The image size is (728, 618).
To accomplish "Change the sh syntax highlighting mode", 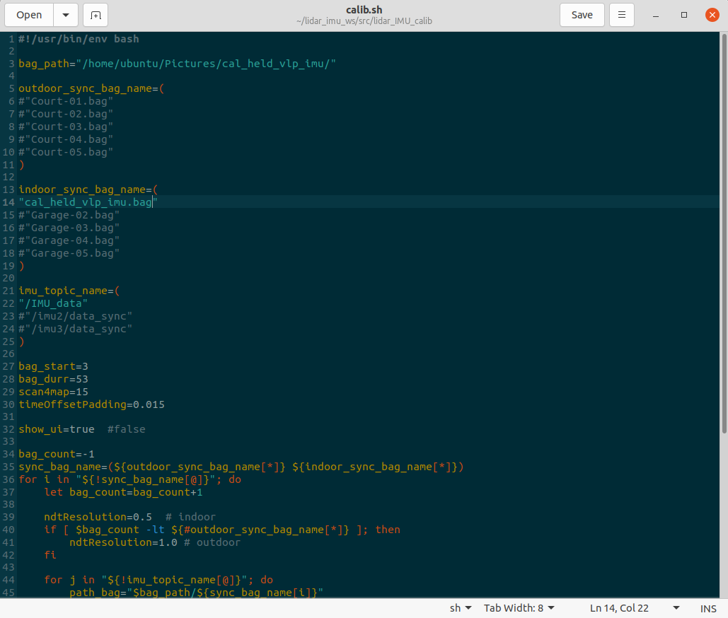I will coord(461,608).
